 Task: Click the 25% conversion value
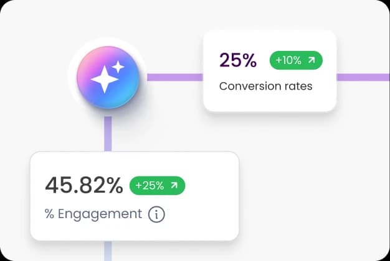coord(237,60)
